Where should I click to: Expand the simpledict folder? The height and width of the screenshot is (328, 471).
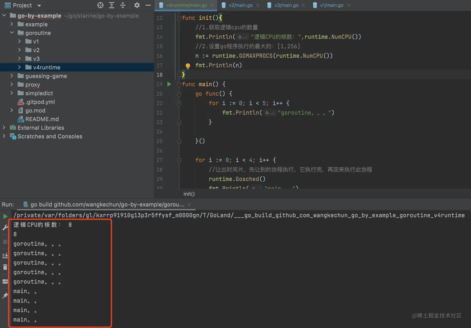pos(12,93)
